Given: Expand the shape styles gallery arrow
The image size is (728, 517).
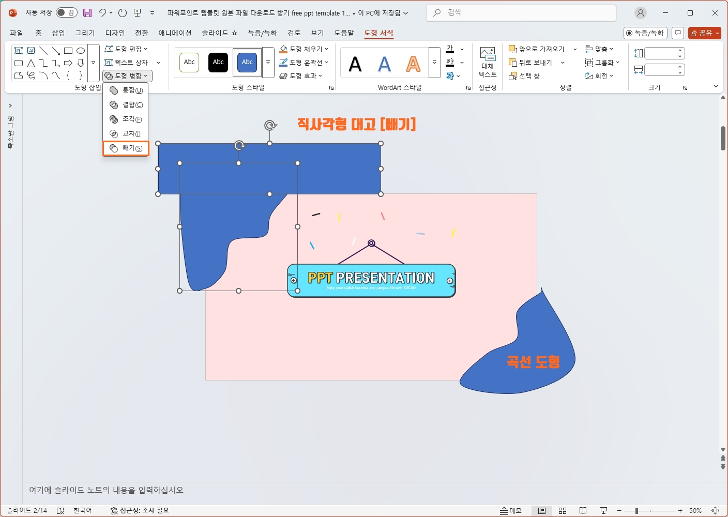Looking at the screenshot, I should [x=268, y=62].
